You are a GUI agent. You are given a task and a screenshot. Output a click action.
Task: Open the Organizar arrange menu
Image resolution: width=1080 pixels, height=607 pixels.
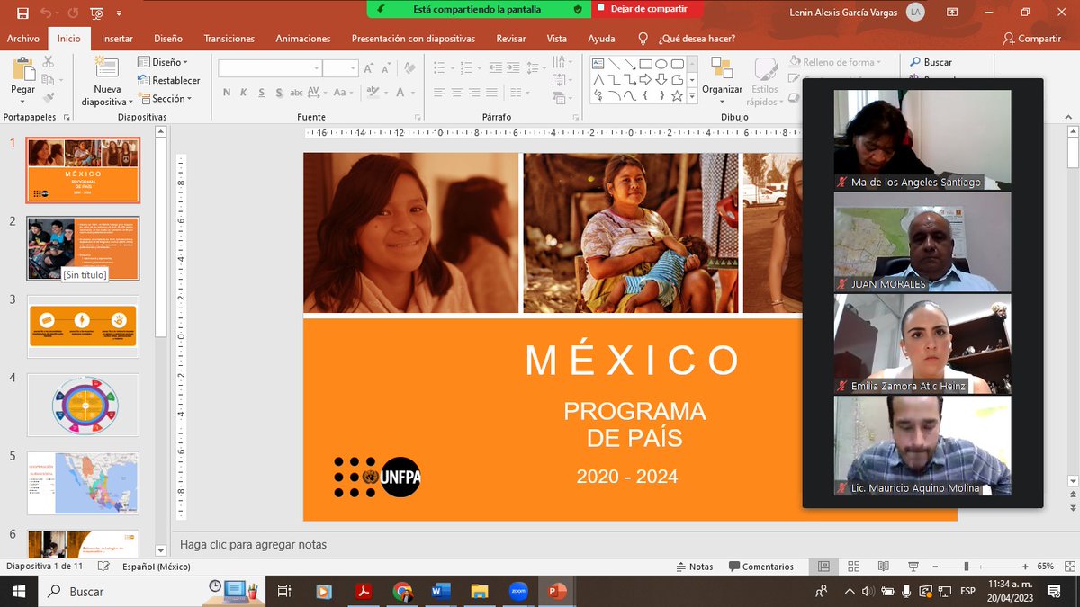click(722, 81)
